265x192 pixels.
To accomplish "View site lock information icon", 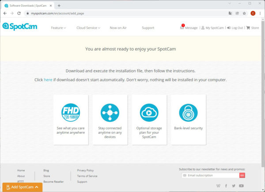I will click(28, 13).
